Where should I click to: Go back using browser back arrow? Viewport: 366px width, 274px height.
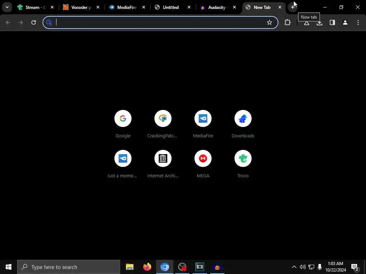8,22
